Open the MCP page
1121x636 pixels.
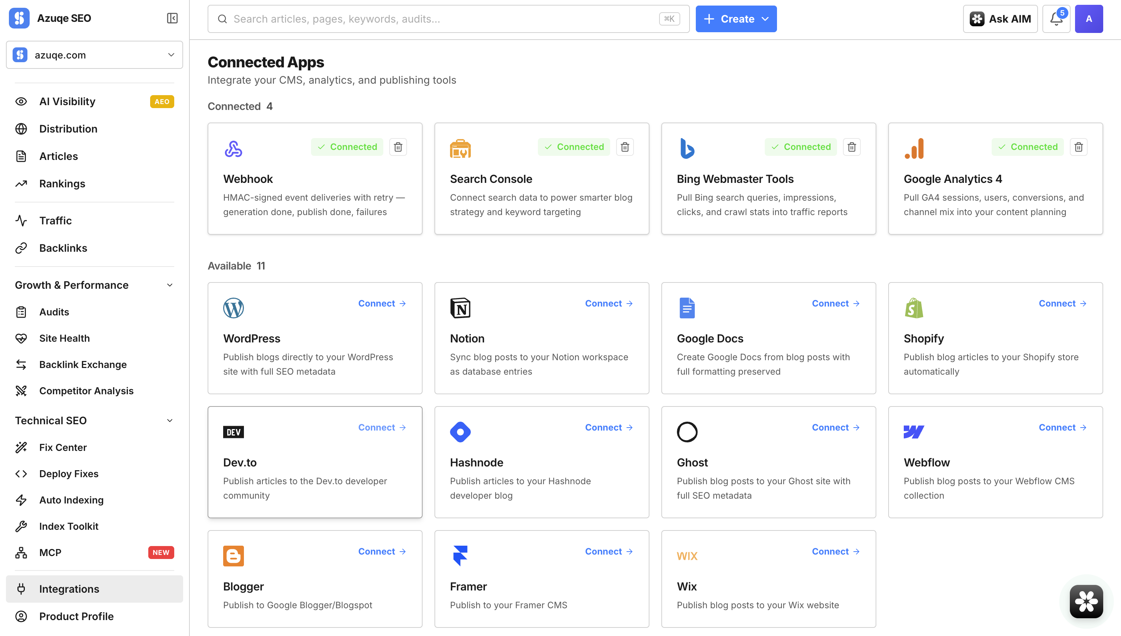click(x=95, y=553)
